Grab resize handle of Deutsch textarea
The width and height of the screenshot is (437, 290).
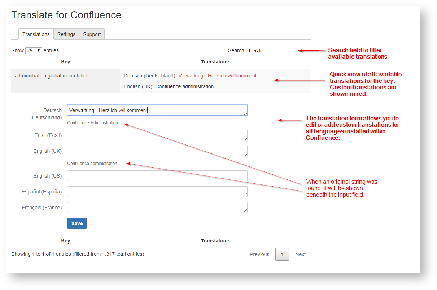[245, 113]
